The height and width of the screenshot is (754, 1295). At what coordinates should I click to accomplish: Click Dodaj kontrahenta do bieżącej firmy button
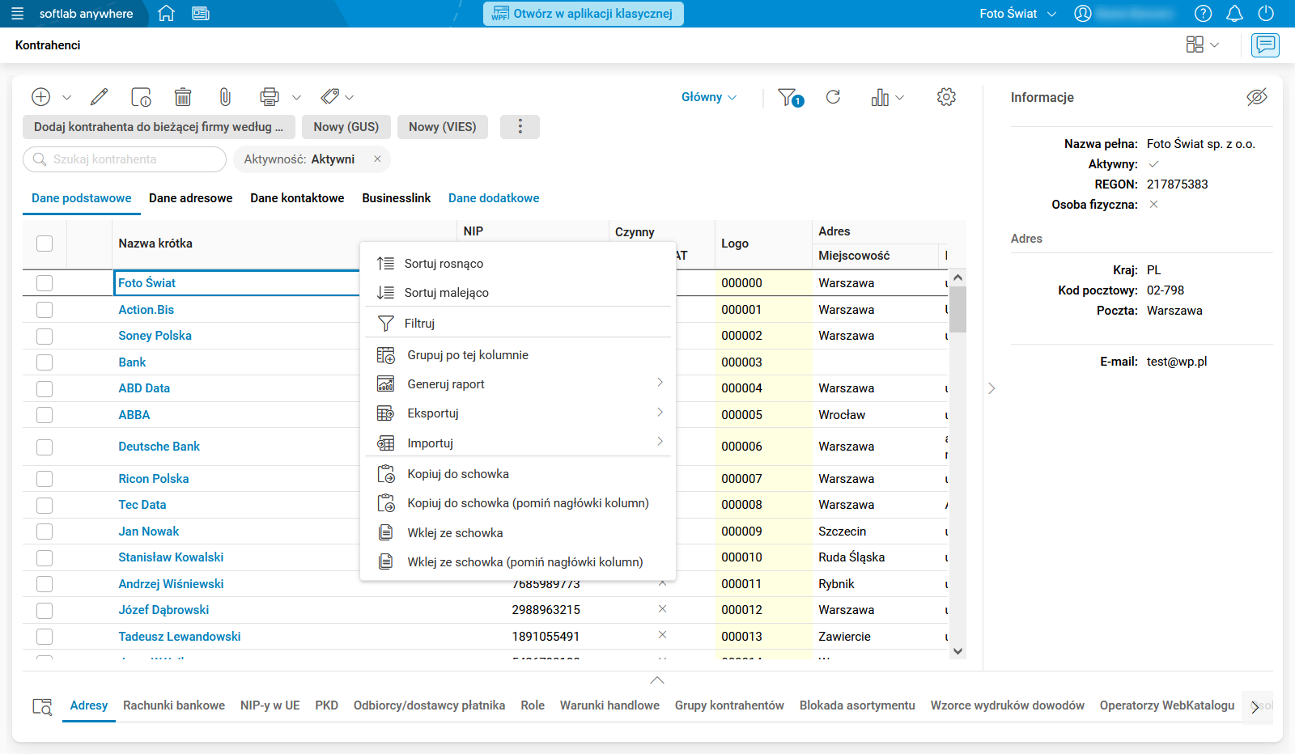(x=159, y=127)
